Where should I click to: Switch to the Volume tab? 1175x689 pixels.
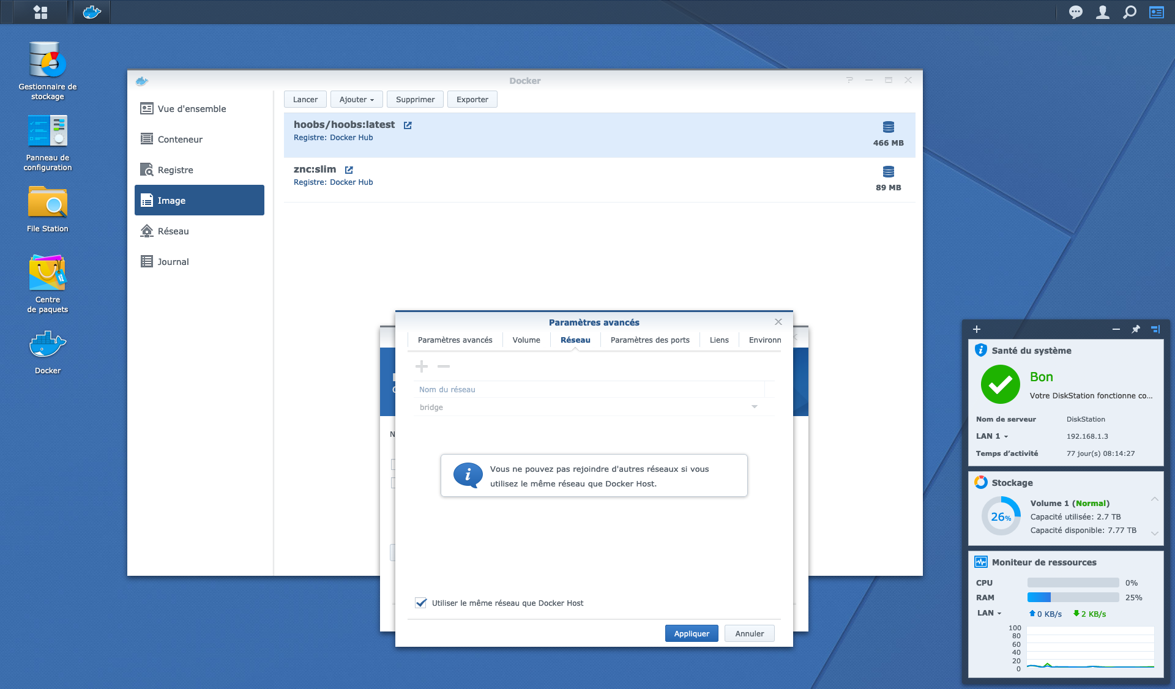(526, 340)
